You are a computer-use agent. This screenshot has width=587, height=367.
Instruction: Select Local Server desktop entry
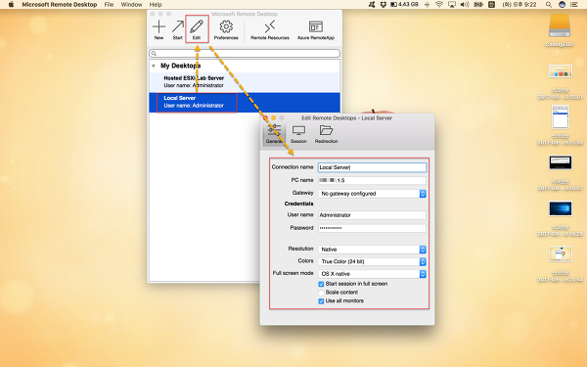(245, 102)
